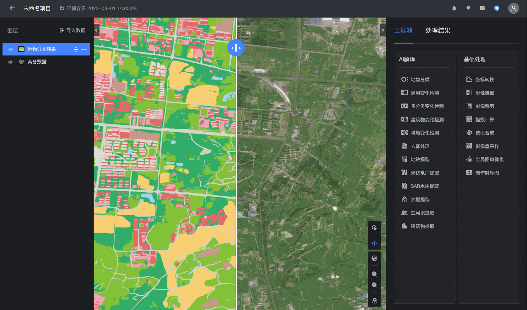Click the map swipe divider handle
This screenshot has width=527, height=310.
pos(236,48)
